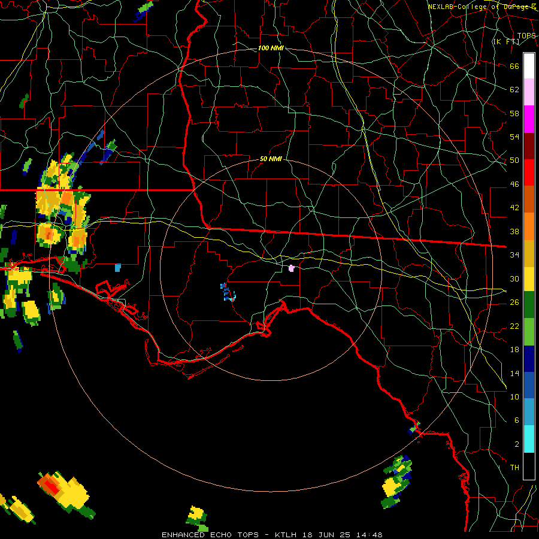539x539 pixels.
Task: Click the gold legend swatch near 34
Action: (x=529, y=253)
